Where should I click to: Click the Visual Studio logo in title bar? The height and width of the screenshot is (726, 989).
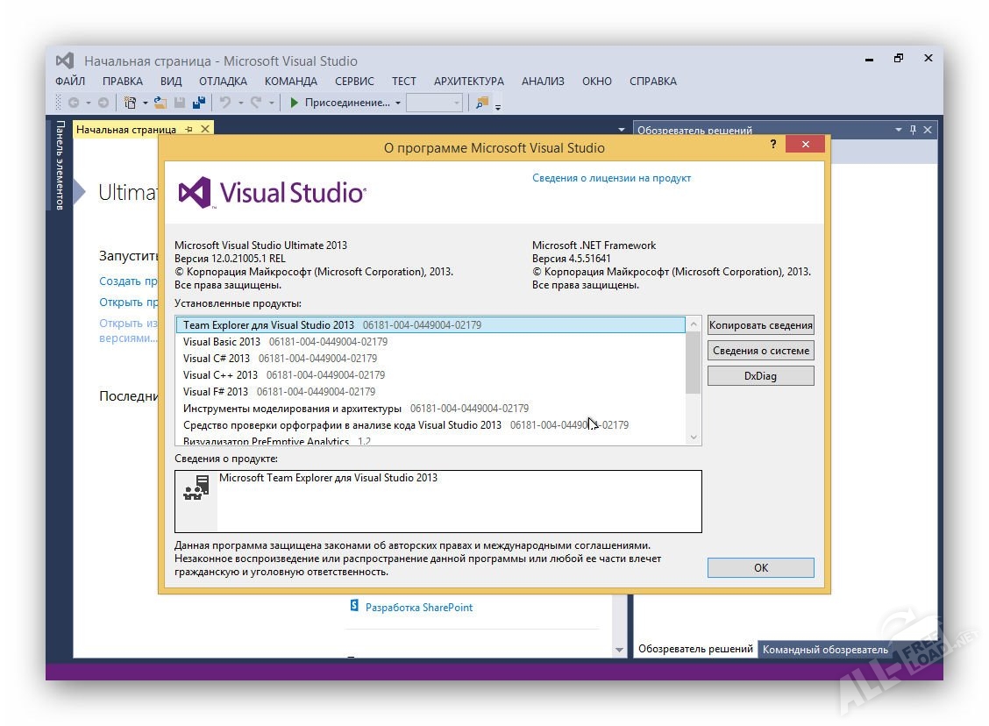[x=65, y=61]
